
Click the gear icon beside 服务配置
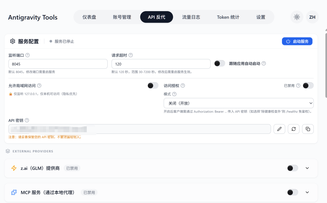[x=12, y=41]
